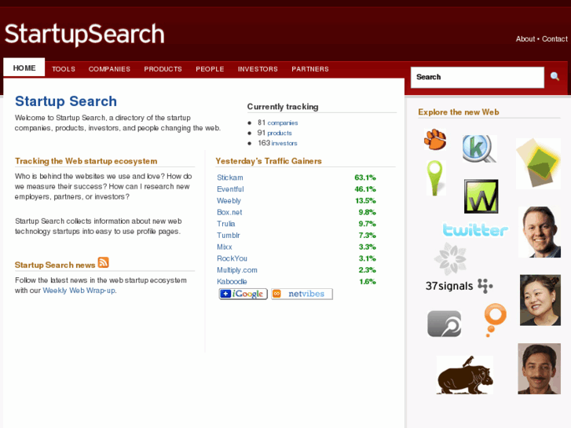Open the Mixx profile link
The width and height of the screenshot is (571, 428).
click(x=225, y=247)
